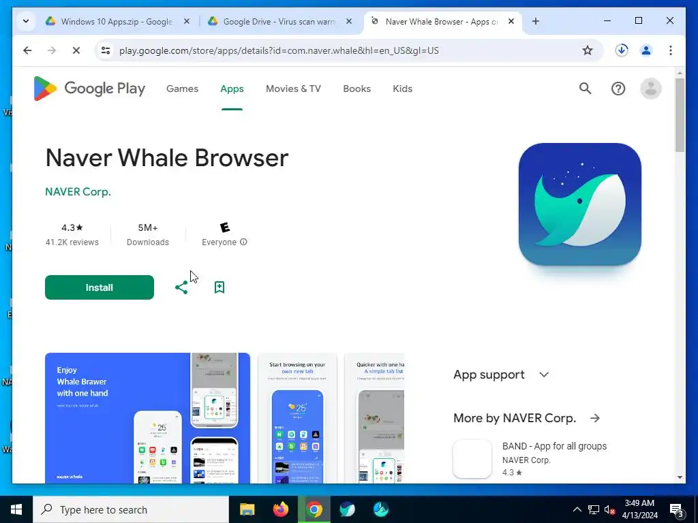Expand the App support section

coord(501,375)
